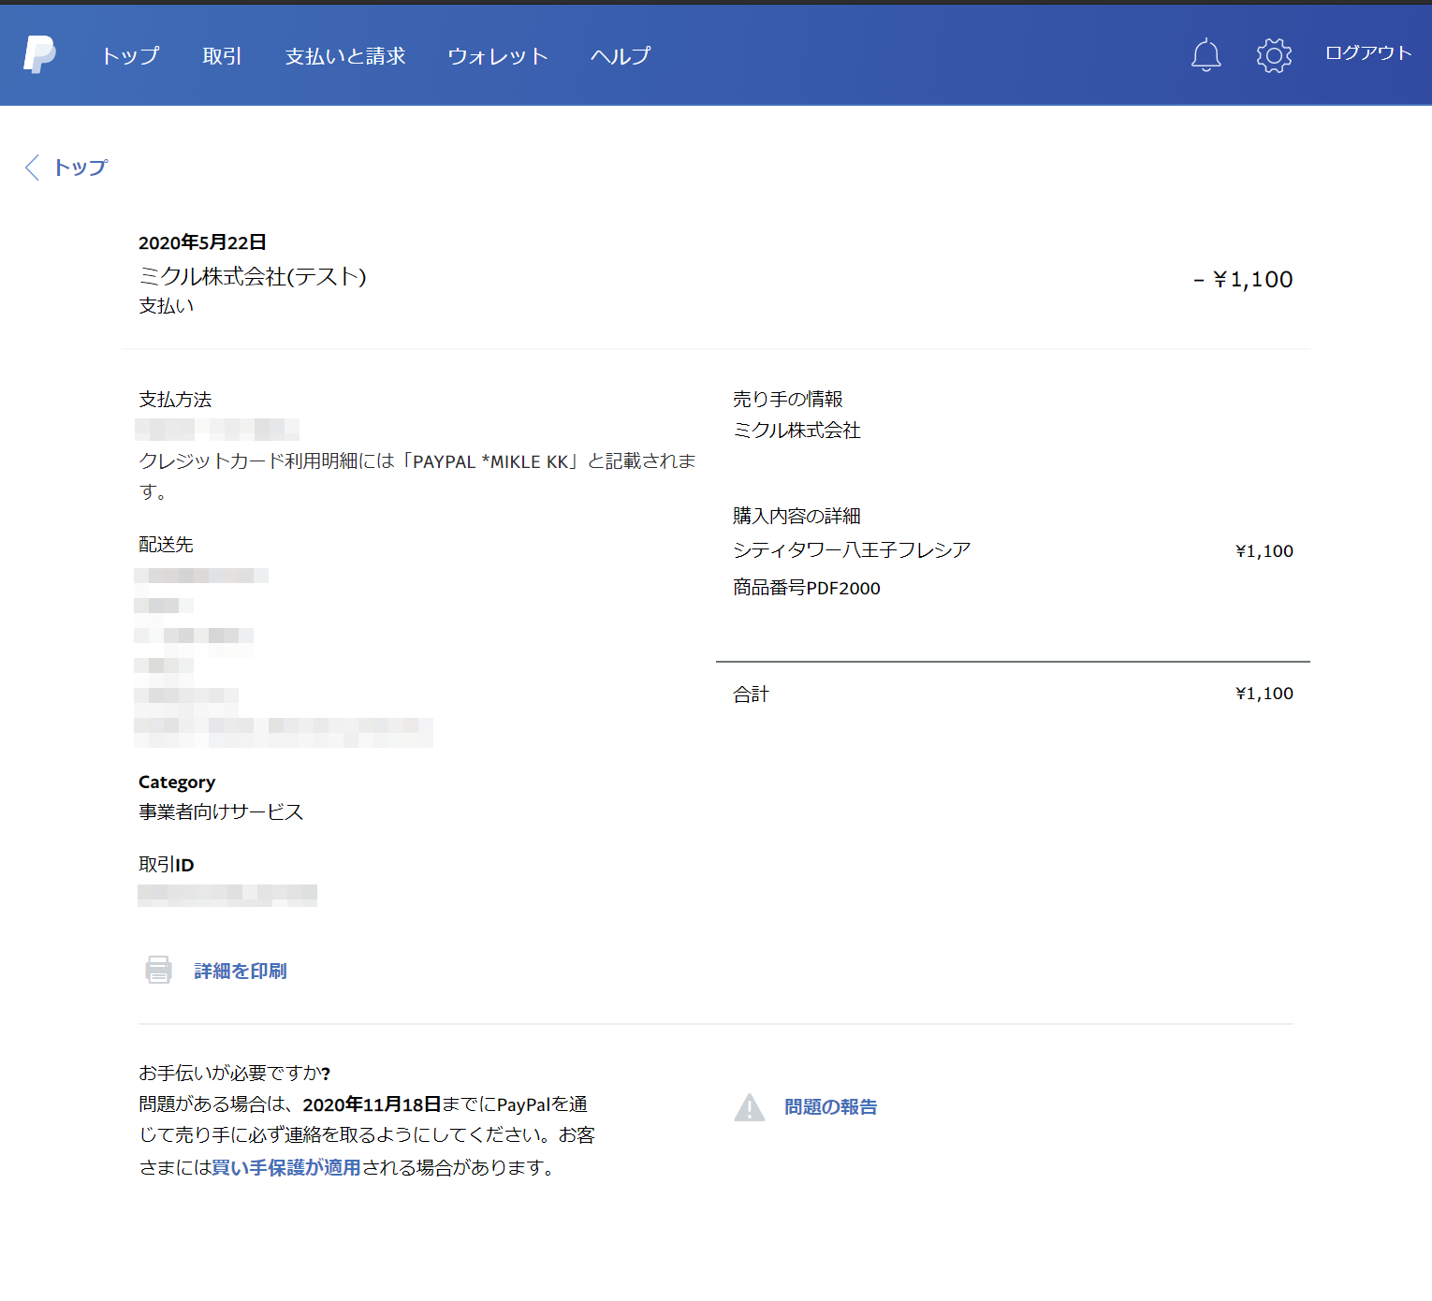Click the printer icon
1432x1301 pixels.
(158, 970)
